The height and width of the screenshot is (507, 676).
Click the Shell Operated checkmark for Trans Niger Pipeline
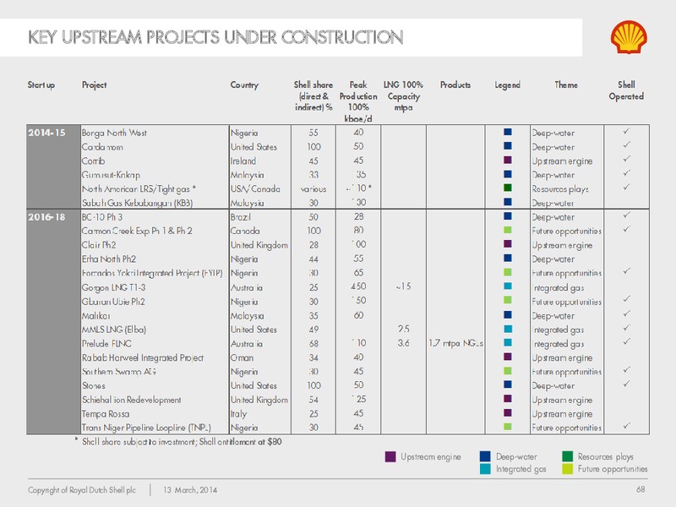tap(627, 426)
